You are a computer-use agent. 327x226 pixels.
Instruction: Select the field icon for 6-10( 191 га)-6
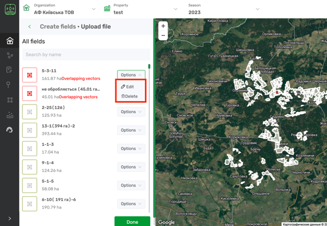[x=30, y=204]
